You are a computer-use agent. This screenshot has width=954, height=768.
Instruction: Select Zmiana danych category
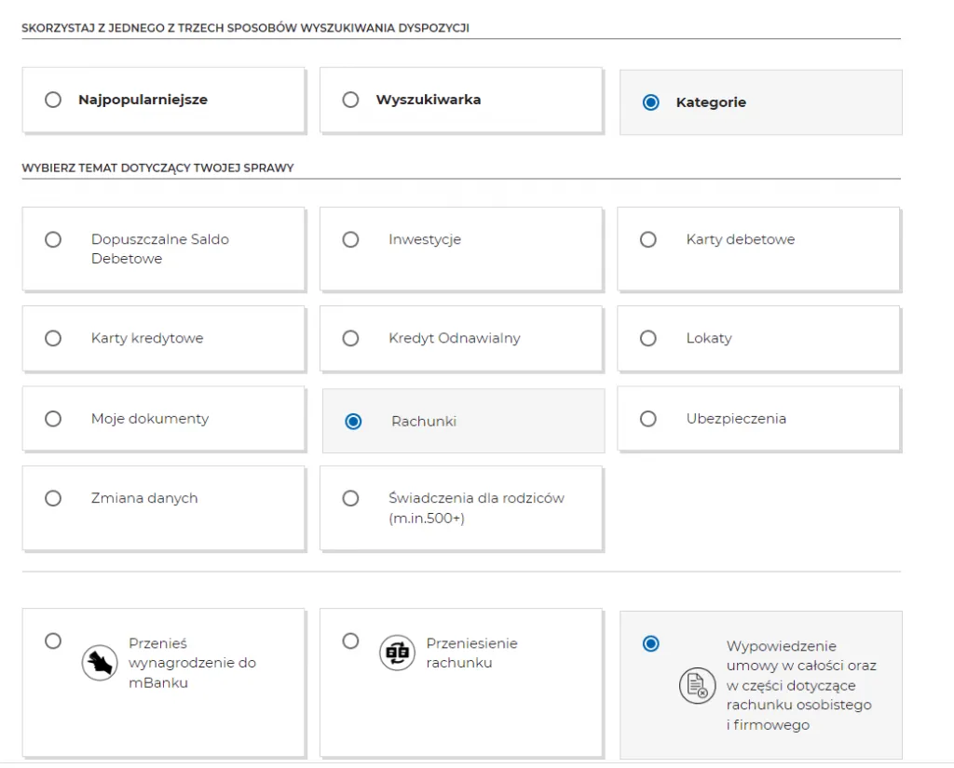click(x=53, y=498)
